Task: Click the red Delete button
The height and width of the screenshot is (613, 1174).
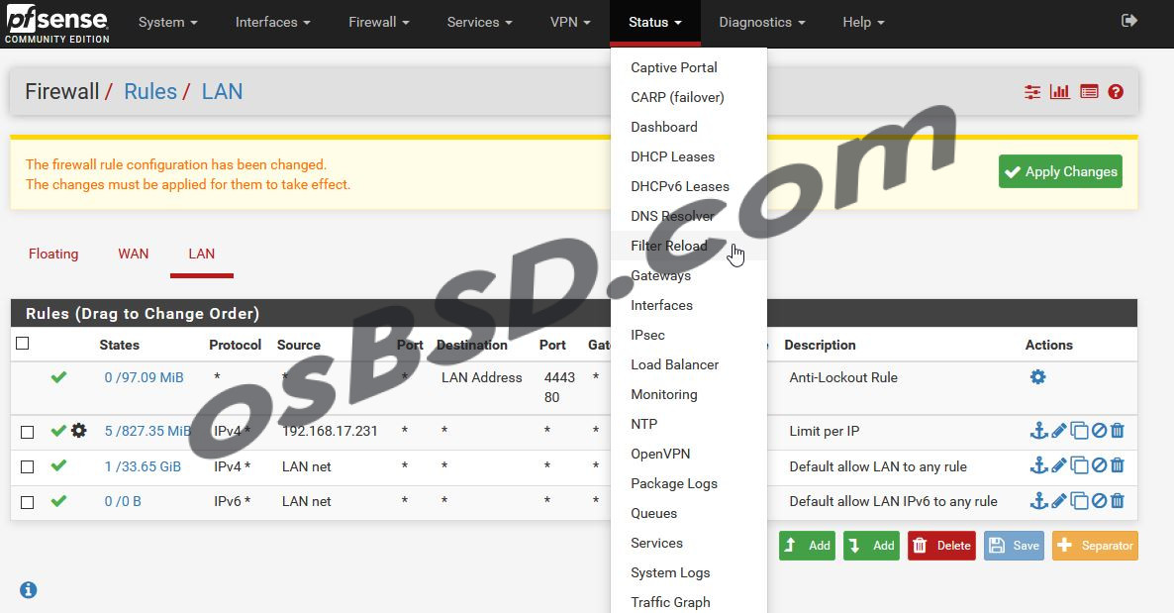Action: [x=942, y=546]
